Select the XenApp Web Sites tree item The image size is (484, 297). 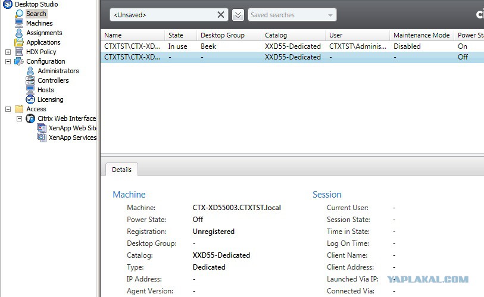pyautogui.click(x=73, y=128)
